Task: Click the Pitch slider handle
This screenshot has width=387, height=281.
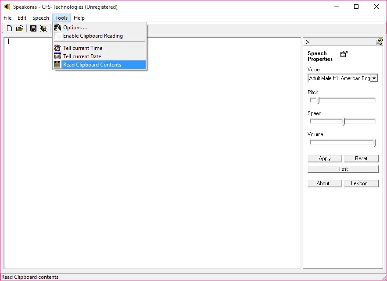Action: [x=319, y=101]
